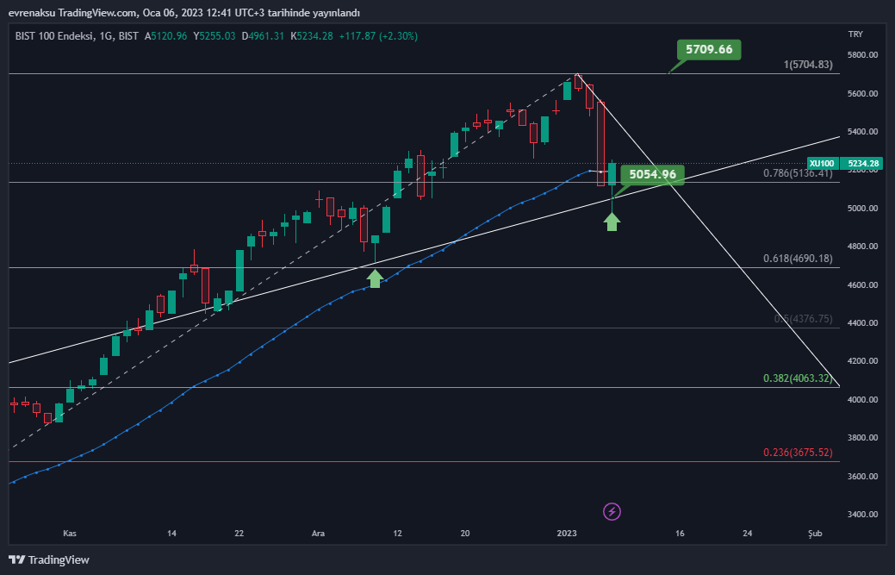
Task: Click the 3400.00 price axis value
Action: [x=863, y=515]
